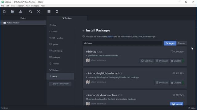Uninstall the minimap package
This screenshot has height=110, width=197.
pyautogui.click(x=162, y=61)
